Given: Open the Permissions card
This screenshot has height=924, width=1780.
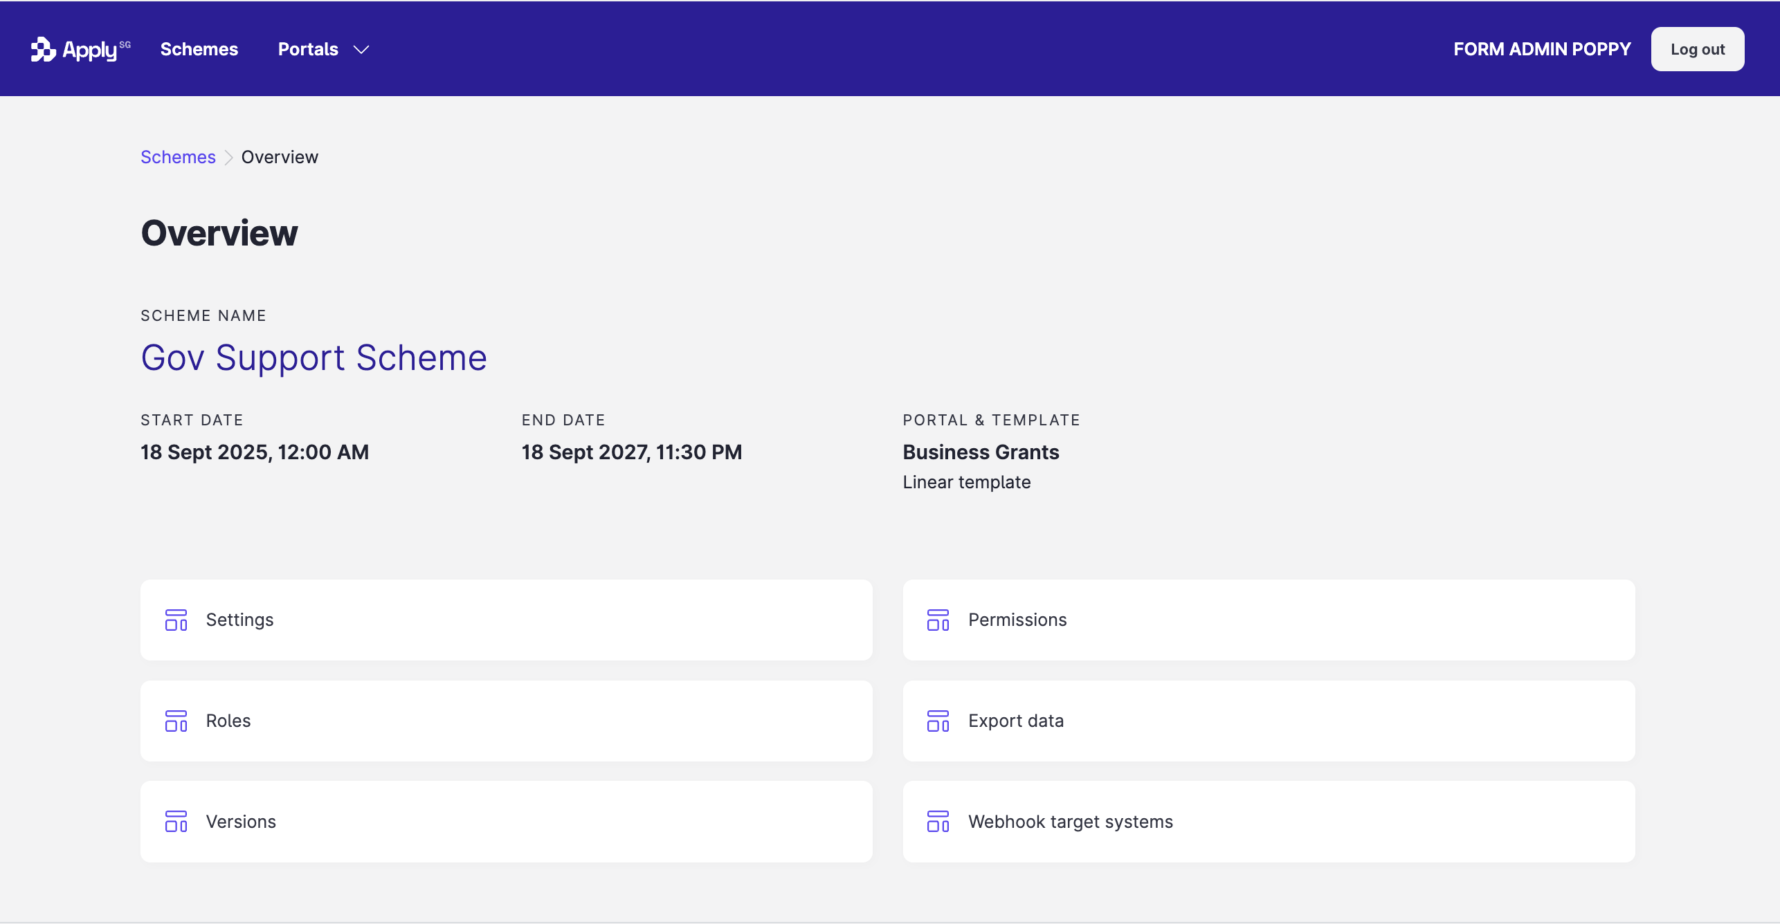Looking at the screenshot, I should (x=1268, y=620).
